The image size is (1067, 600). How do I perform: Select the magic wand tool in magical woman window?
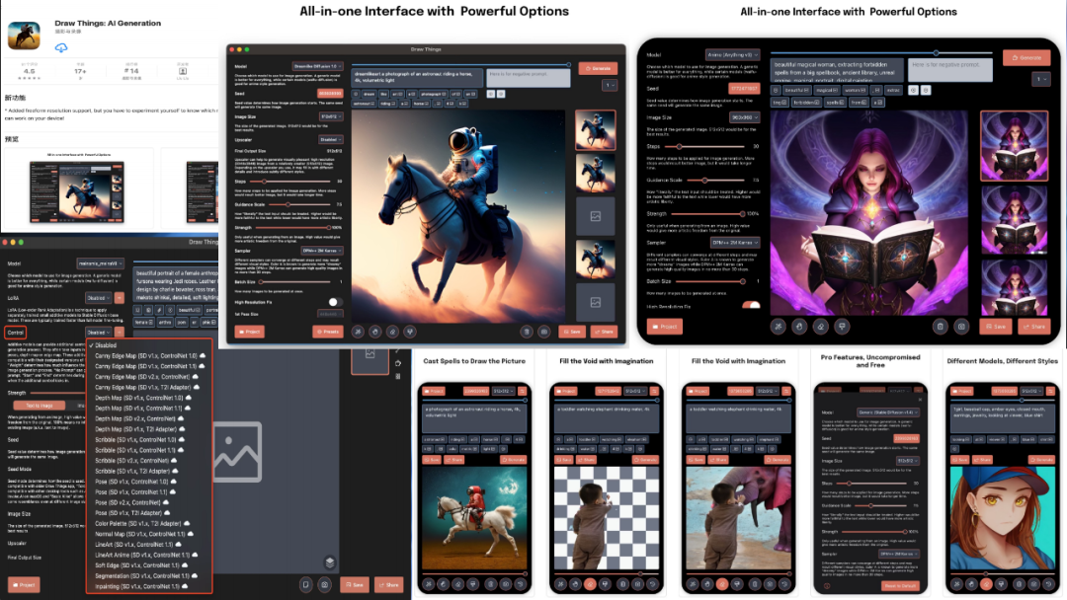pyautogui.click(x=778, y=327)
